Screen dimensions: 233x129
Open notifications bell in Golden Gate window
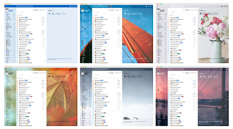click(x=149, y=6)
